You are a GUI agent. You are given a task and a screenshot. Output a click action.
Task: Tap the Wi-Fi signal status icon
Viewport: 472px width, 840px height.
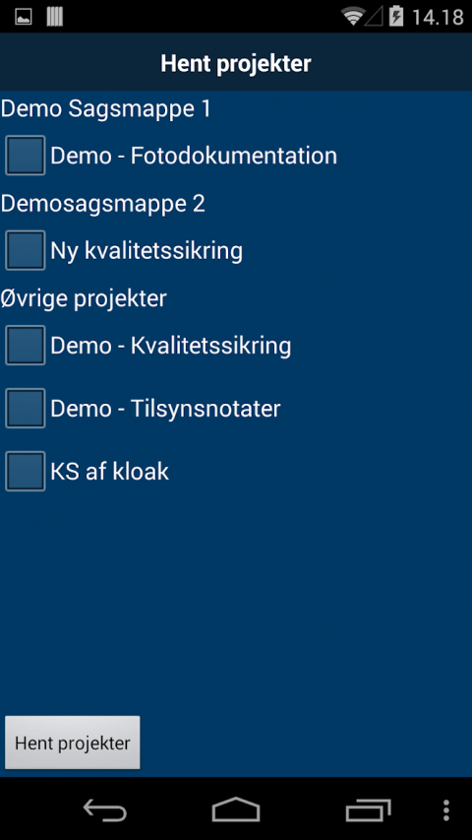tap(353, 17)
